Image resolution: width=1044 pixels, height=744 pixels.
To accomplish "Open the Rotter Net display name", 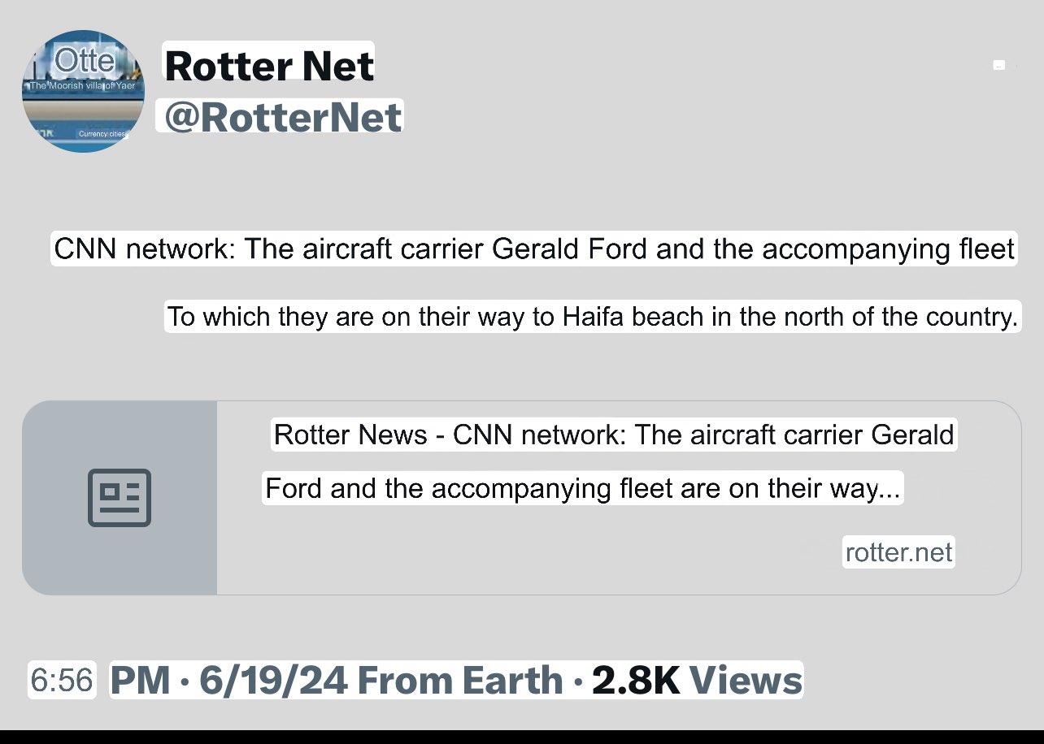I will (x=269, y=65).
